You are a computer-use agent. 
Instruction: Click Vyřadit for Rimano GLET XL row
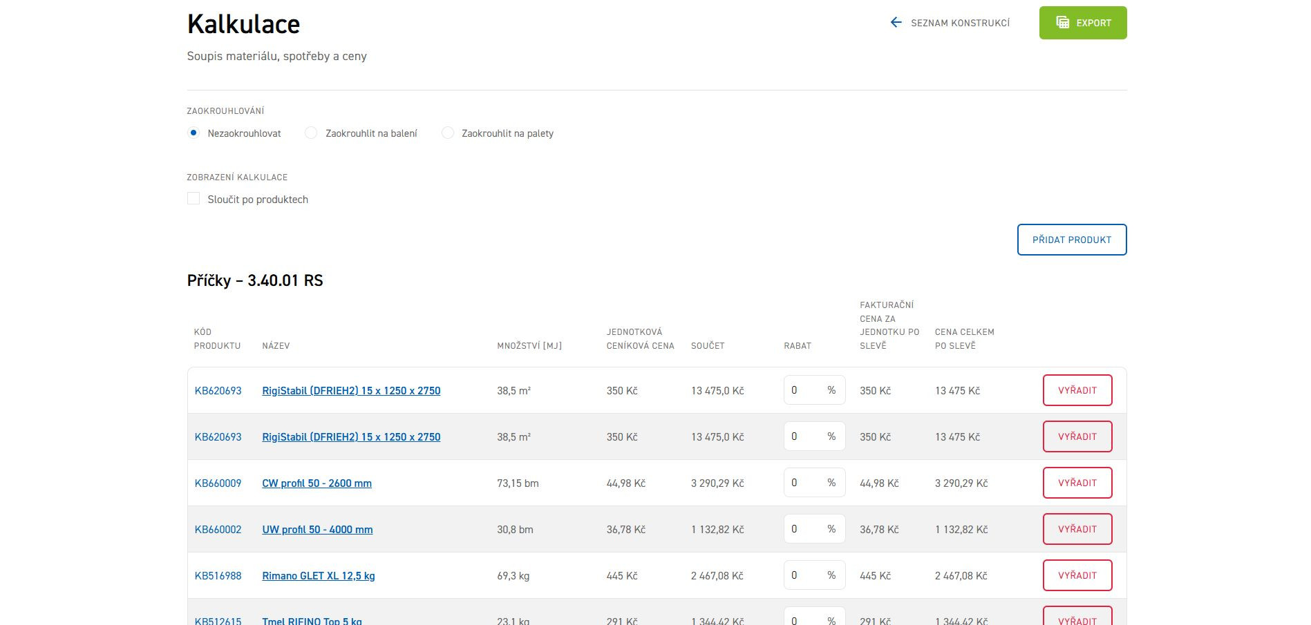tap(1077, 575)
